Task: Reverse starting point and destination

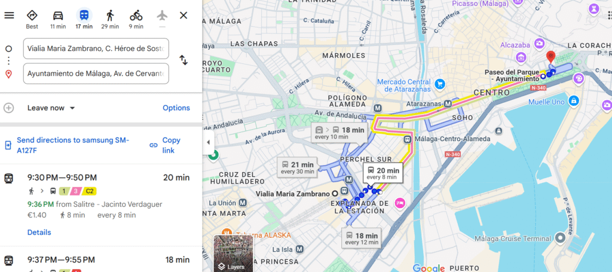Action: point(183,60)
